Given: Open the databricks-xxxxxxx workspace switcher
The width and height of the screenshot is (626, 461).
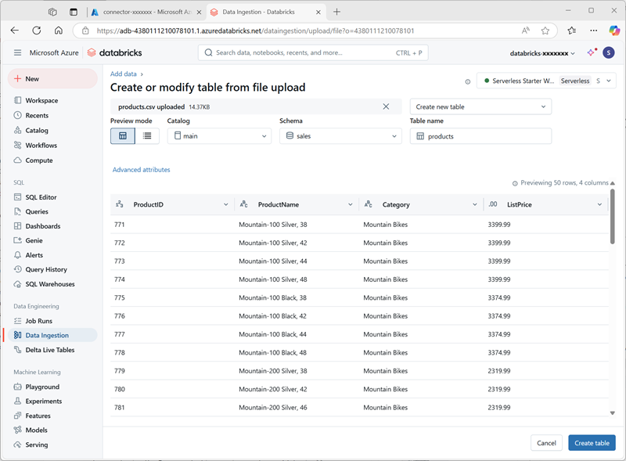Looking at the screenshot, I should 542,53.
